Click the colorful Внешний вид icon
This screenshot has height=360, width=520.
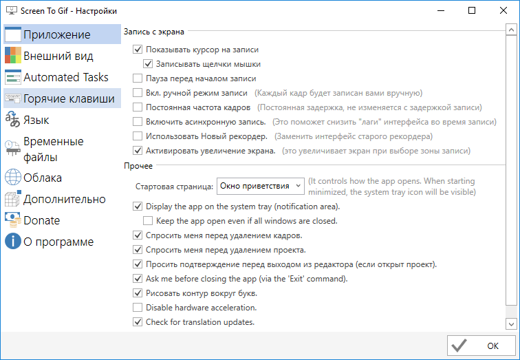(13, 55)
